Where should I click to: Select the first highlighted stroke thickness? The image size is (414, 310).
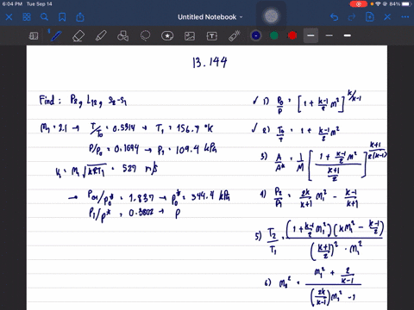(310, 35)
